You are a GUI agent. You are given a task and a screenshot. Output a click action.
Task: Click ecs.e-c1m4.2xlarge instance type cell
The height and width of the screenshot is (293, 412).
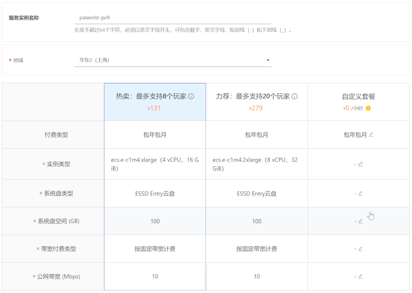click(x=256, y=164)
